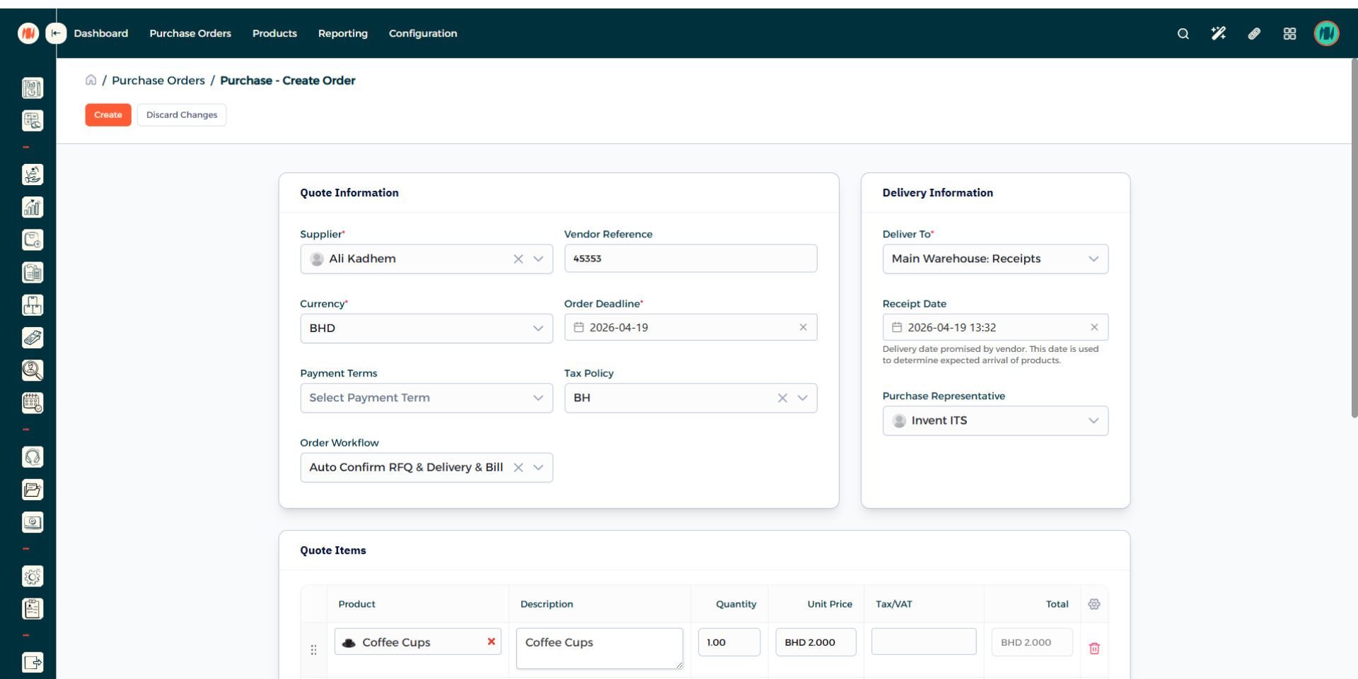Click the Create button
The image size is (1358, 679).
(108, 114)
